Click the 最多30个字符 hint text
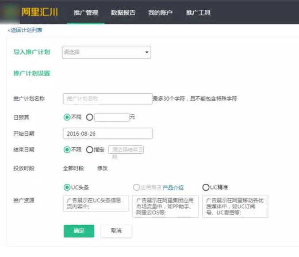The image size is (299, 257). coord(195,98)
